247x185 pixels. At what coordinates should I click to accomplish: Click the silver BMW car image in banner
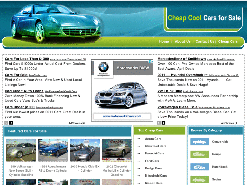pyautogui.click(x=121, y=95)
